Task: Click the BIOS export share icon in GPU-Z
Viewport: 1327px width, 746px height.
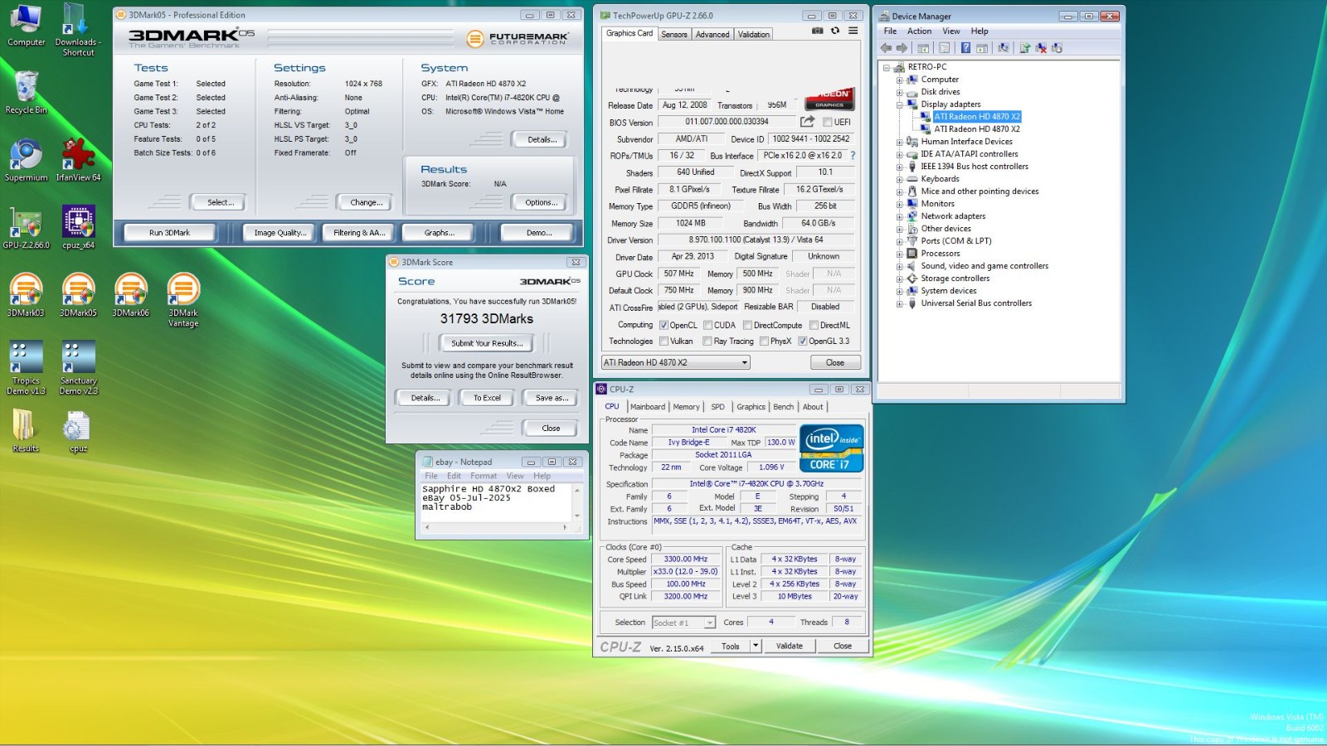Action: pos(807,122)
